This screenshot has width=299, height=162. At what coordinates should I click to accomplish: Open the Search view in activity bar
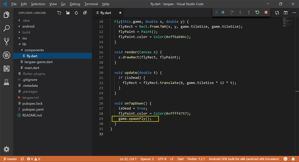pos(6,28)
